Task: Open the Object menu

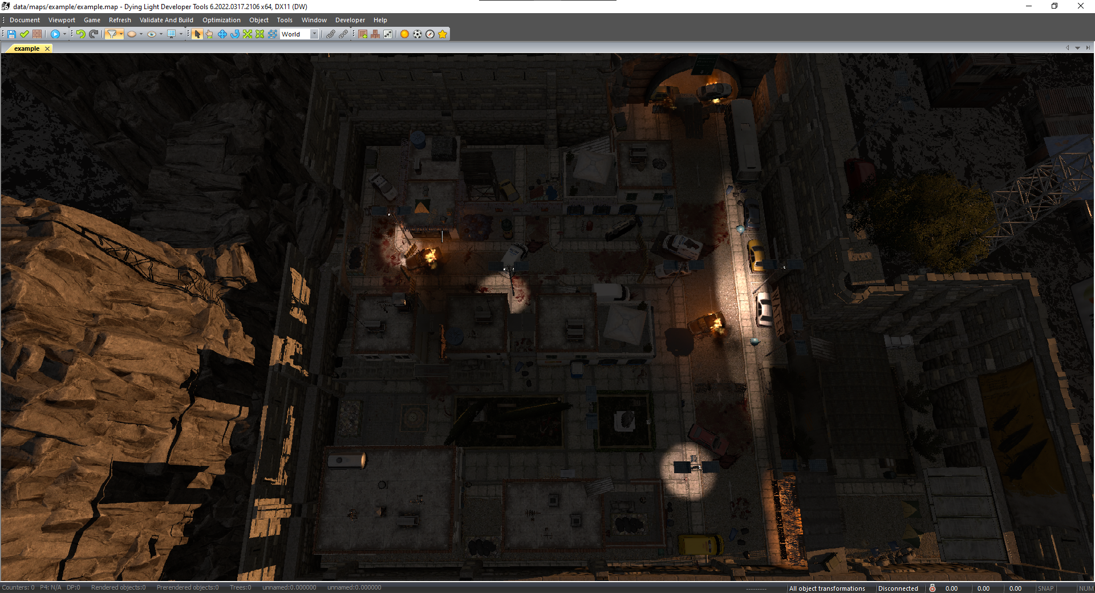Action: [259, 20]
